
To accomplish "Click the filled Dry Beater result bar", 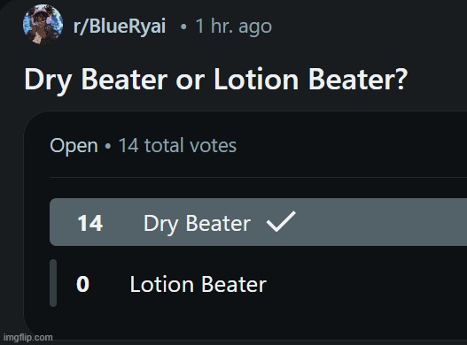I will [258, 222].
